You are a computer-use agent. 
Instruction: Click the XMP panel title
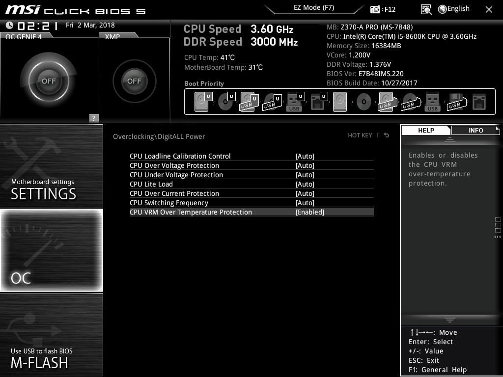(112, 37)
